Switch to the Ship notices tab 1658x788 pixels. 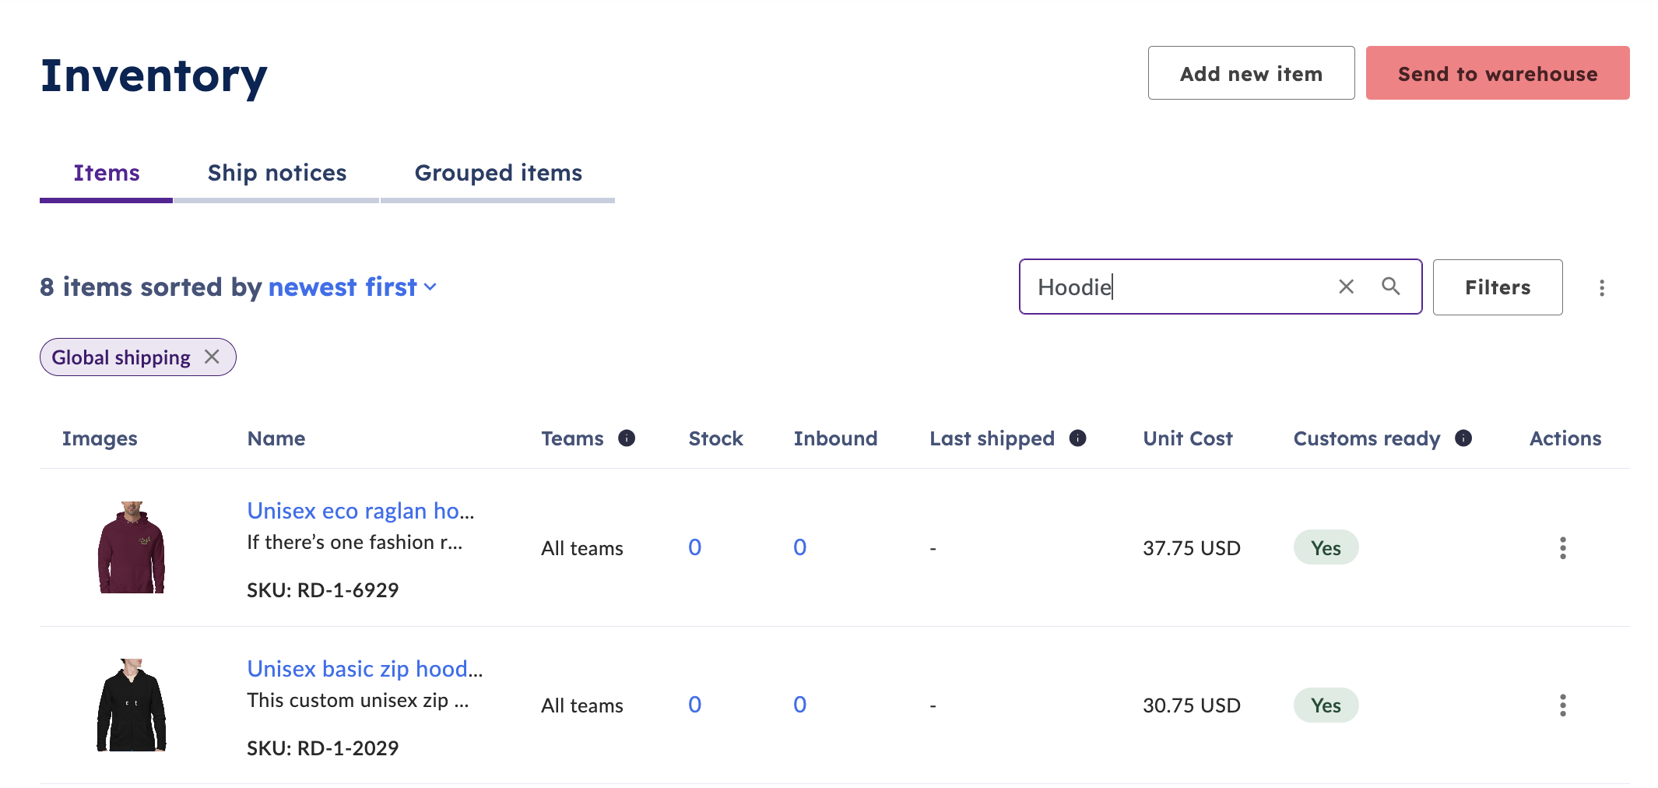(x=276, y=173)
